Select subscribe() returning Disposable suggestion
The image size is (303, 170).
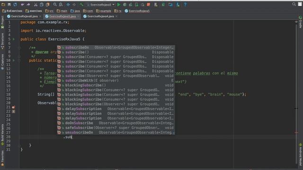(x=116, y=52)
